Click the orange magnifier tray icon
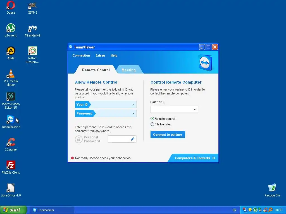Screen dimensions: 286x214 pyautogui.click(x=270, y=210)
